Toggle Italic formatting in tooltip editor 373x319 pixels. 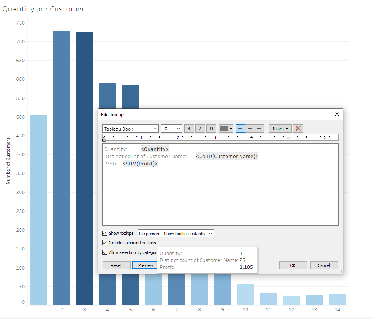(x=200, y=128)
